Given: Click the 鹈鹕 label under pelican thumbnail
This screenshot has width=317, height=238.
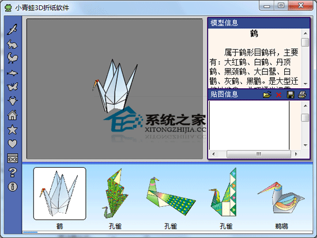Looking at the screenshot, I should [281, 226].
